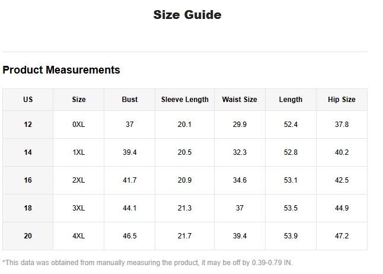Click the Size Guide title
Screen dimensions: 383x274
point(187,15)
